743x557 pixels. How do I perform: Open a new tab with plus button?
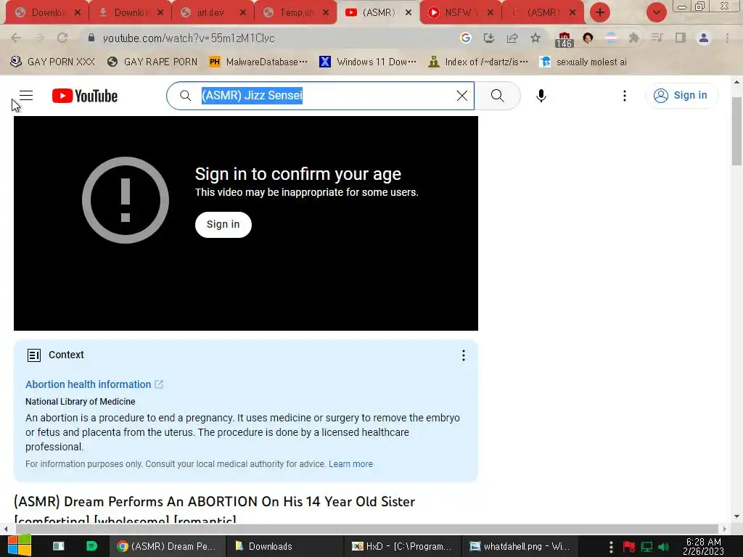point(600,12)
